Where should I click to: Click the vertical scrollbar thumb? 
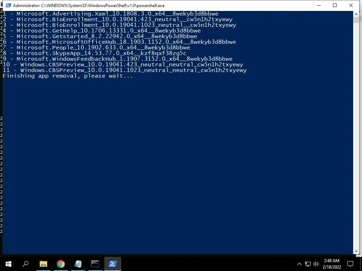(356, 20)
